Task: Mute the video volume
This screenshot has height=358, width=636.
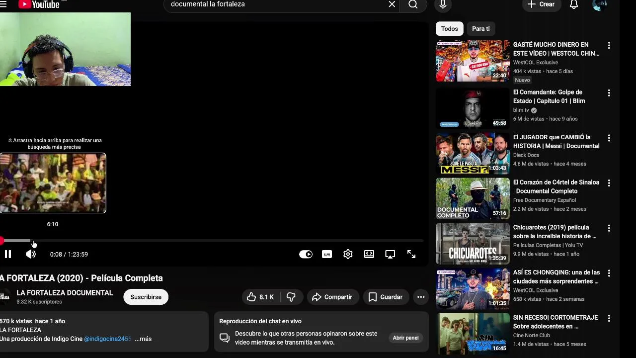Action: pos(31,254)
